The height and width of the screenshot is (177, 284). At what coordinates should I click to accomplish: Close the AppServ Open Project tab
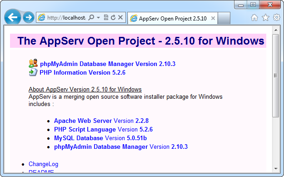click(x=213, y=18)
